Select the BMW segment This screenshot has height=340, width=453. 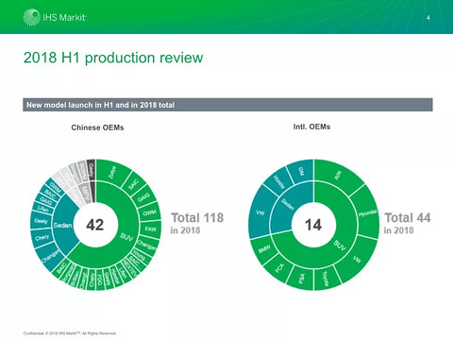[x=263, y=249]
